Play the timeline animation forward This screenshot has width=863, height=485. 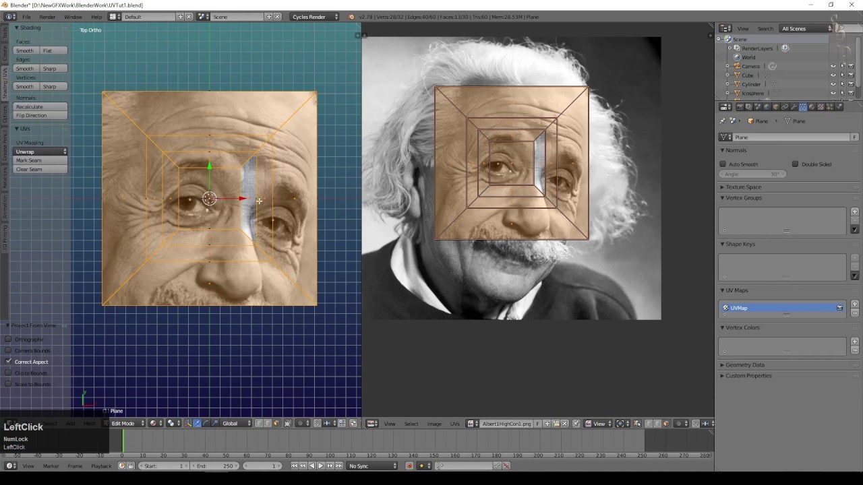click(x=321, y=466)
